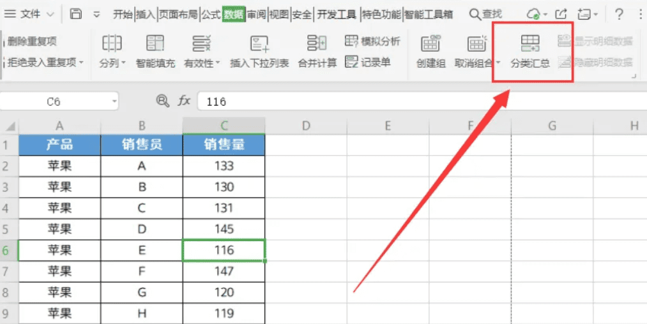647x324 pixels.
Task: Click the 有效性 icon
Action: point(202,43)
